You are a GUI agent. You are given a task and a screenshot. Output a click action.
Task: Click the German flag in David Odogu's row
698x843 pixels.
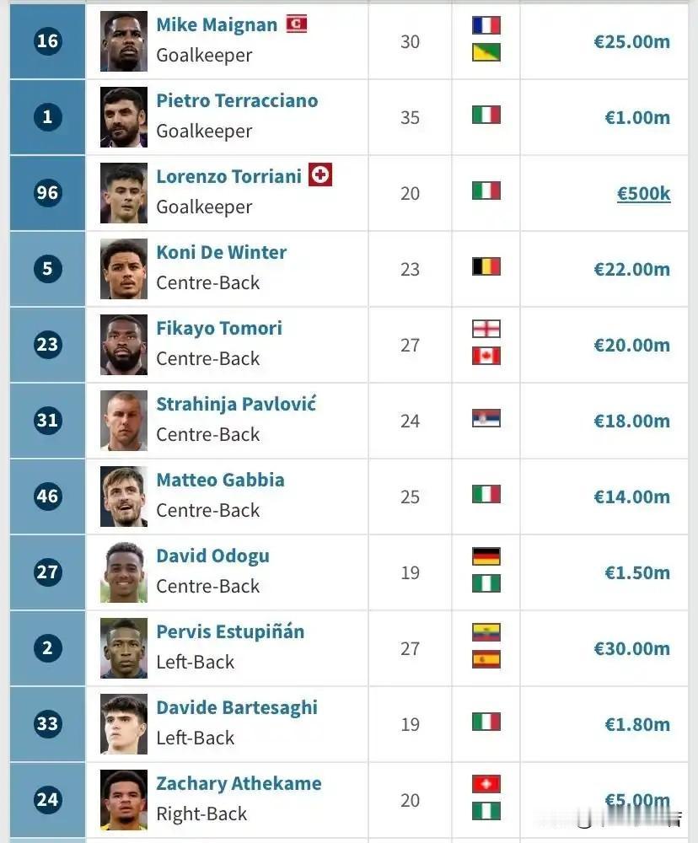pyautogui.click(x=486, y=556)
